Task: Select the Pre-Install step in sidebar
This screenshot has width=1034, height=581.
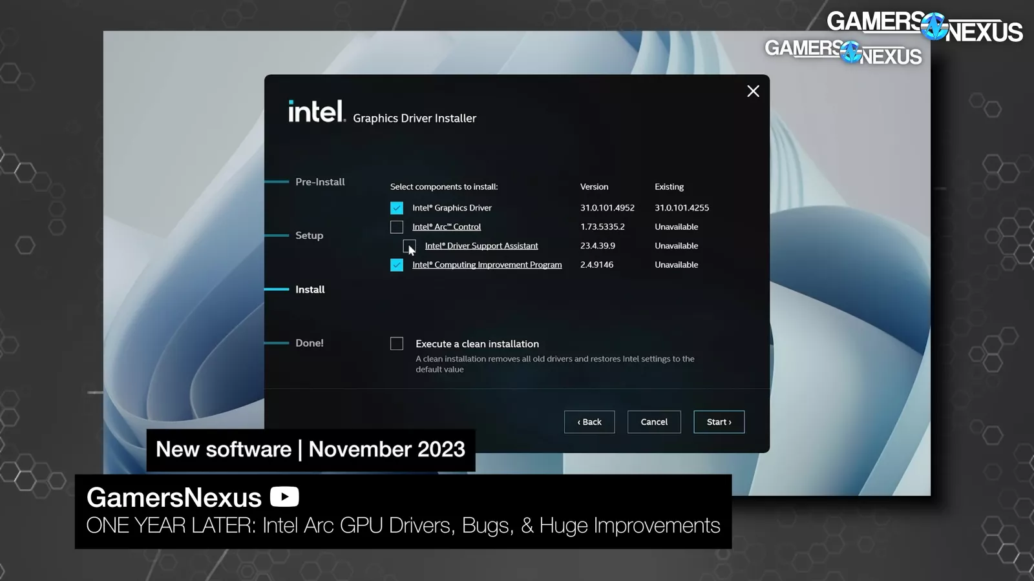Action: pyautogui.click(x=320, y=181)
